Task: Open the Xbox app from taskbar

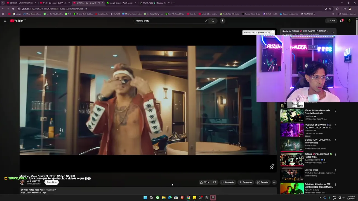Action: click(157, 198)
